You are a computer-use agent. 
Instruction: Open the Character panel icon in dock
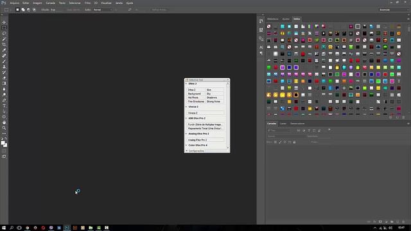click(261, 47)
